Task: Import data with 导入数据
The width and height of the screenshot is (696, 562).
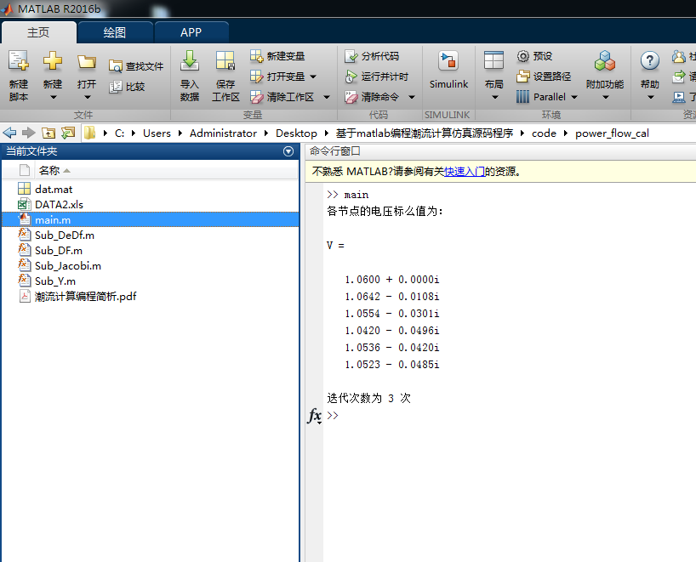Action: (x=190, y=76)
